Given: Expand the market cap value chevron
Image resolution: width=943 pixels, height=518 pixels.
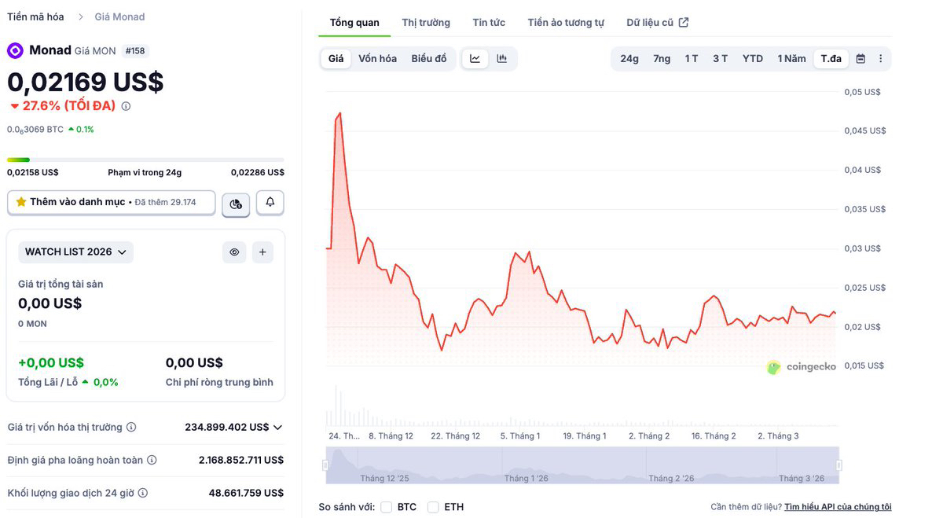Looking at the screenshot, I should pyautogui.click(x=277, y=428).
